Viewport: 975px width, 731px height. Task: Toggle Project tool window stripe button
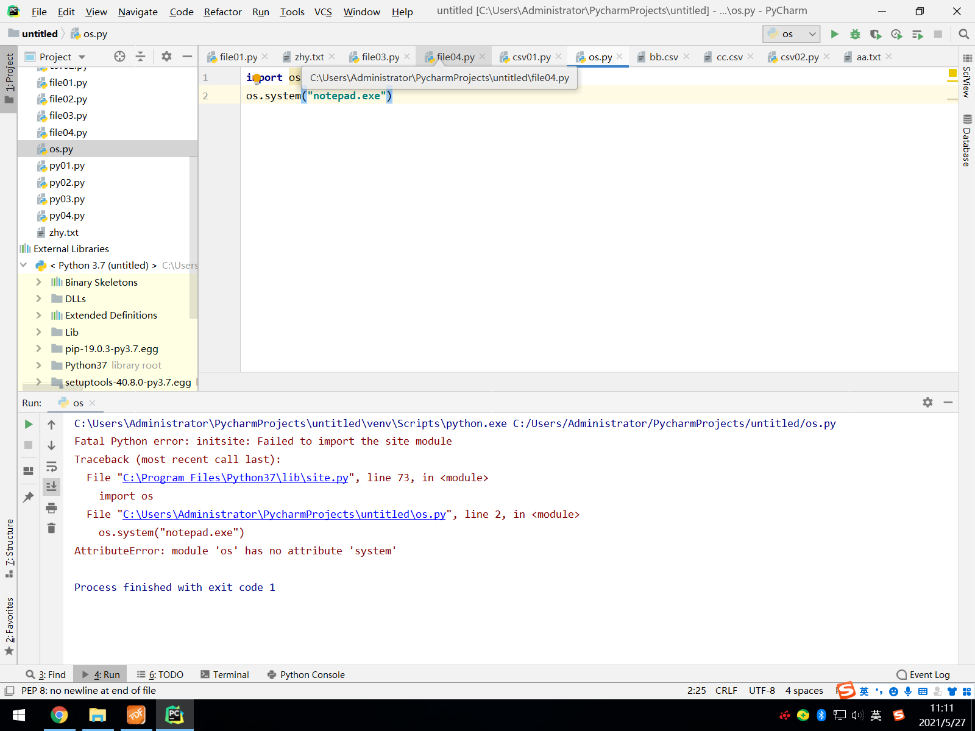(9, 79)
